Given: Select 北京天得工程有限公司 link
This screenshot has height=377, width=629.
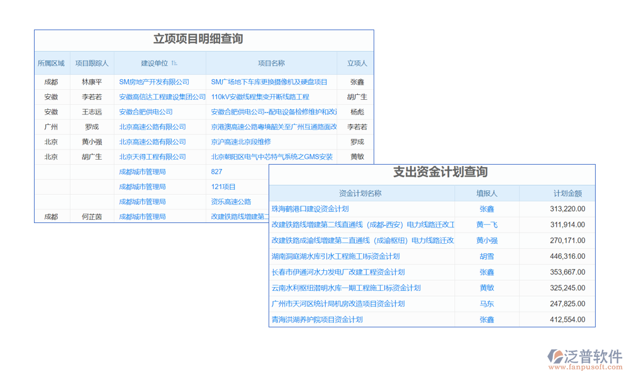Looking at the screenshot, I should (x=152, y=157).
